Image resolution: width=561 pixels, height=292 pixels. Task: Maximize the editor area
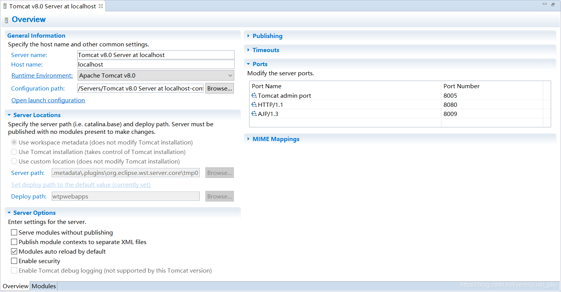click(553, 5)
